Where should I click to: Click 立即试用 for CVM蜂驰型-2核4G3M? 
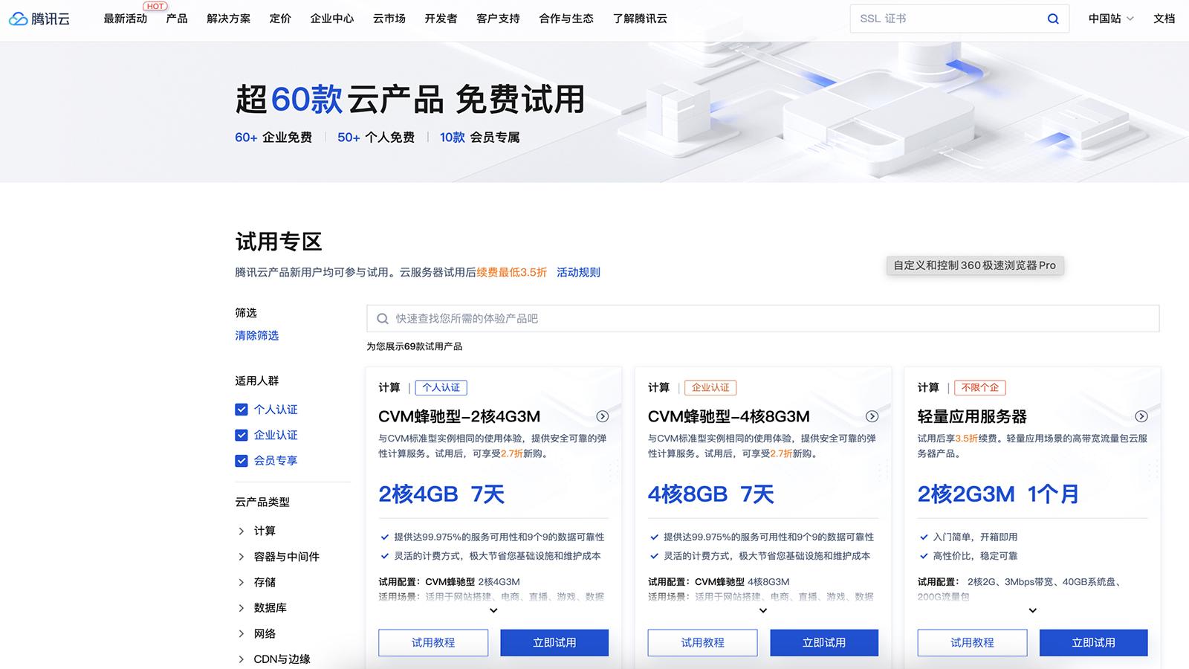pyautogui.click(x=554, y=643)
